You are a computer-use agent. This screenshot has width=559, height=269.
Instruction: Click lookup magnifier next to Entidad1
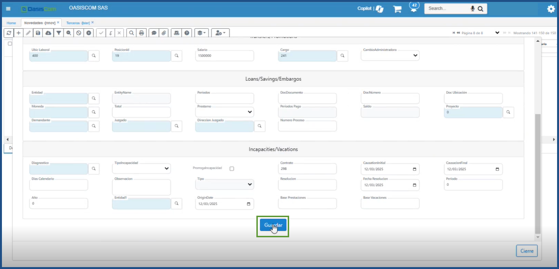click(x=176, y=204)
